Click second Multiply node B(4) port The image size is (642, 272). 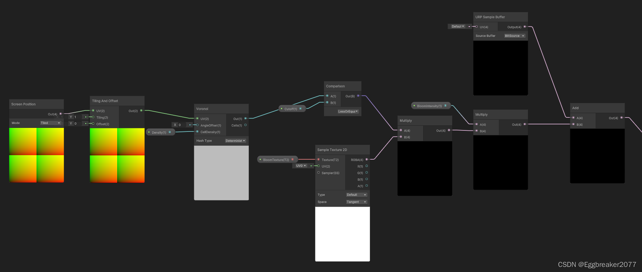tap(476, 131)
